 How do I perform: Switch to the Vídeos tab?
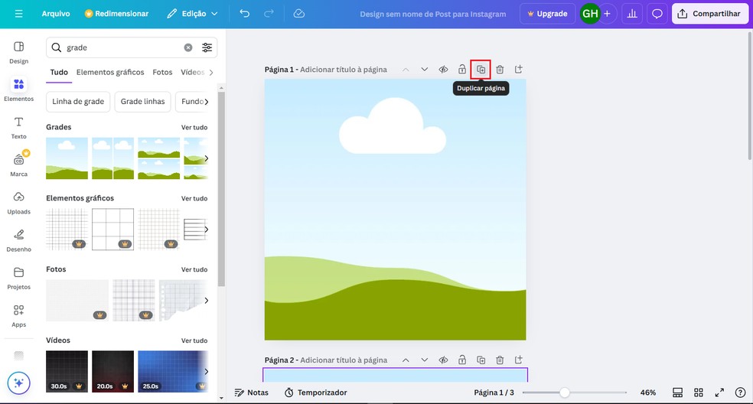tap(193, 72)
